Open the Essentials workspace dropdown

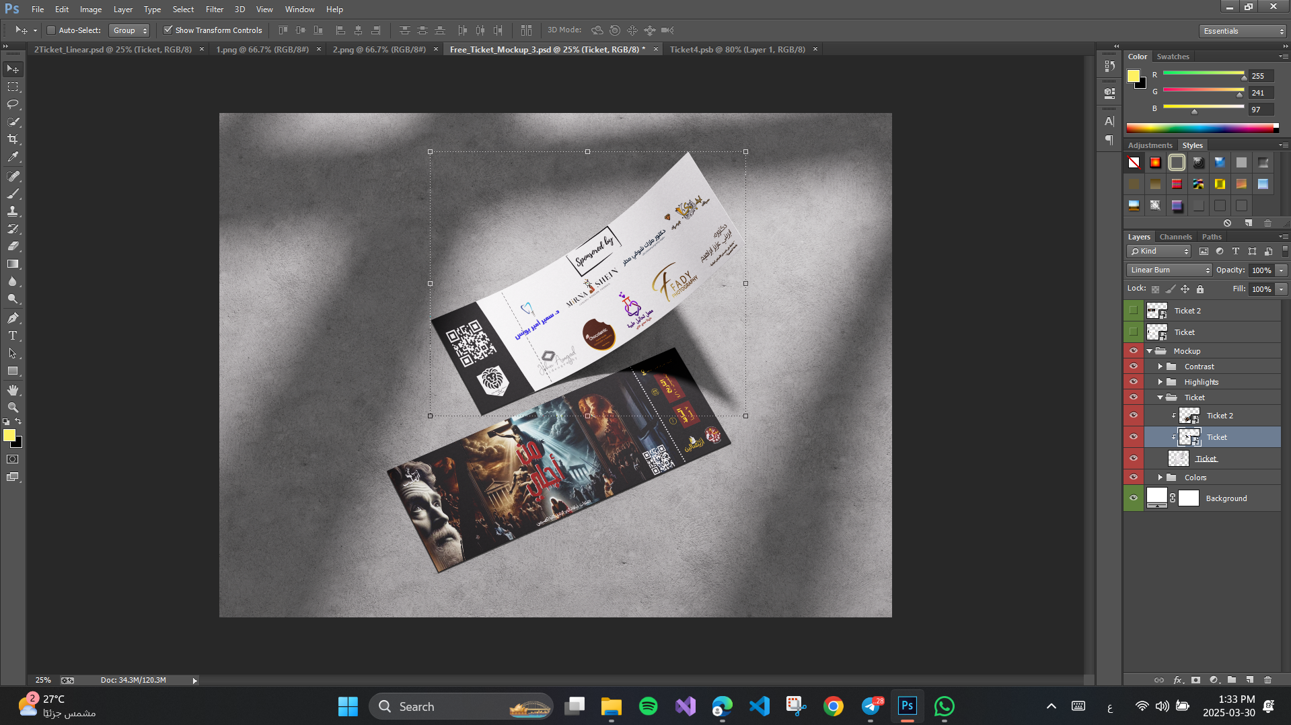coord(1243,31)
